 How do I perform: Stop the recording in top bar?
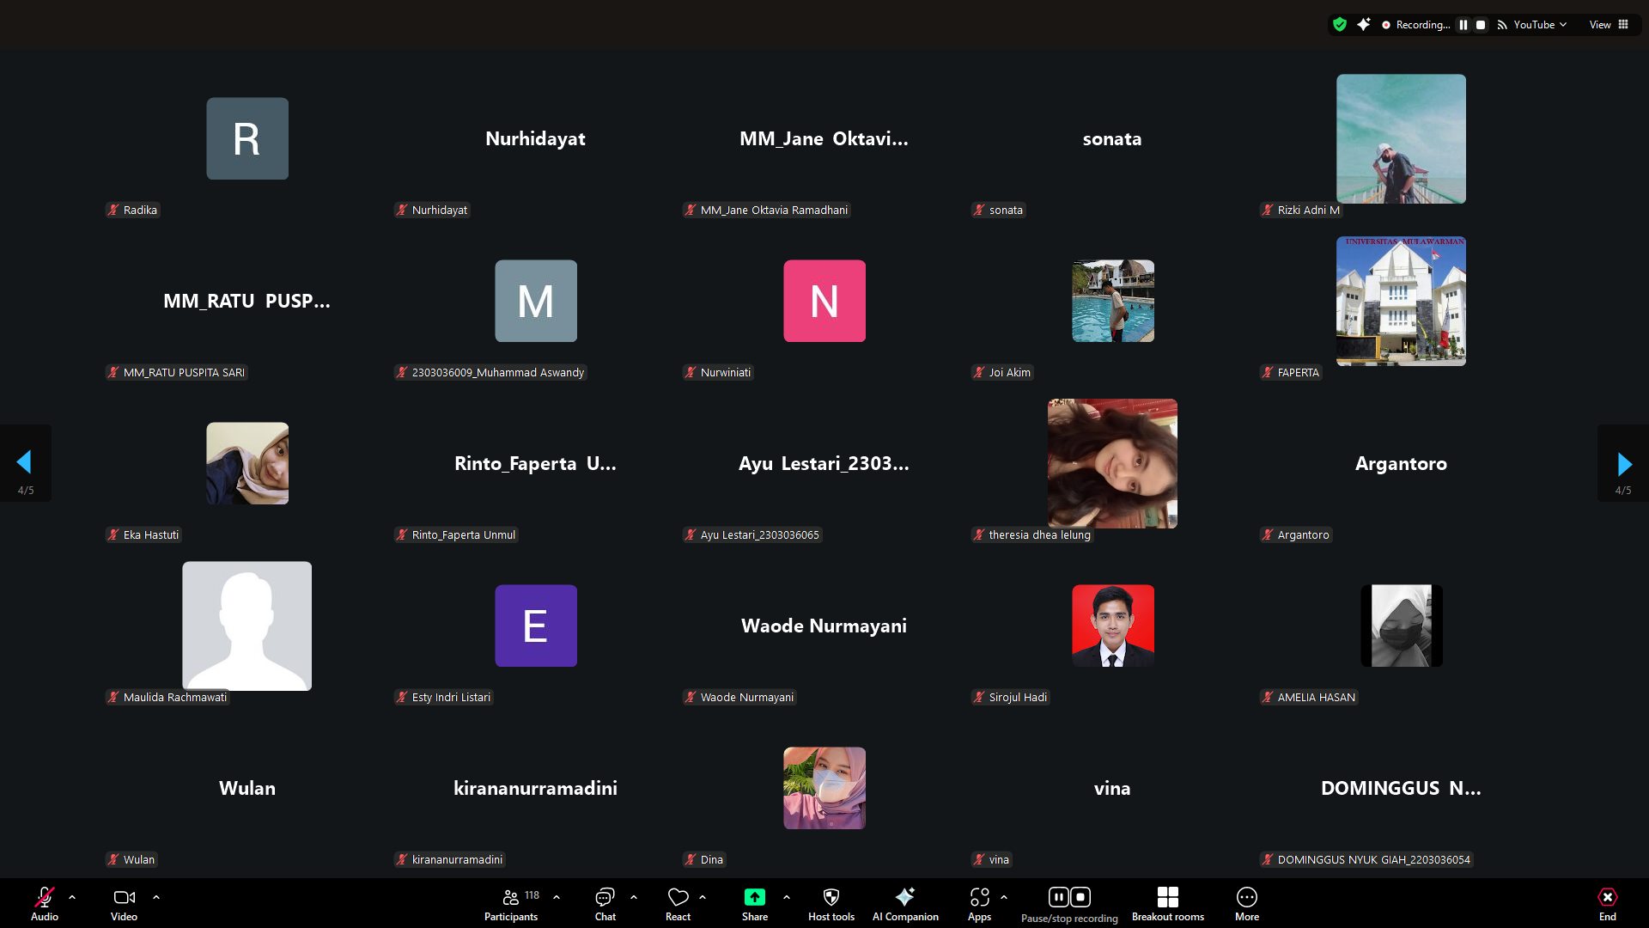pos(1481,25)
